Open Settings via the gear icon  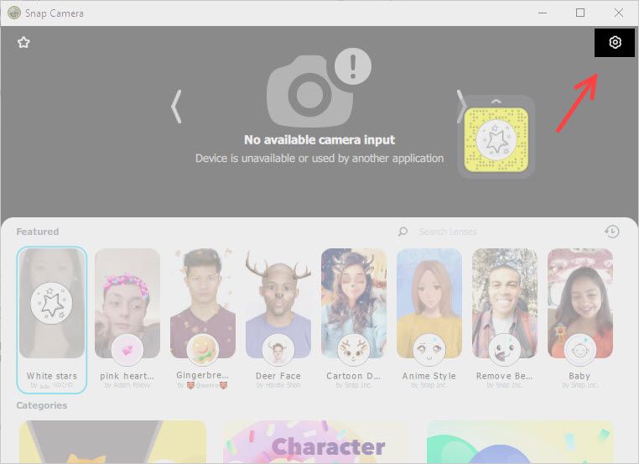(x=615, y=42)
